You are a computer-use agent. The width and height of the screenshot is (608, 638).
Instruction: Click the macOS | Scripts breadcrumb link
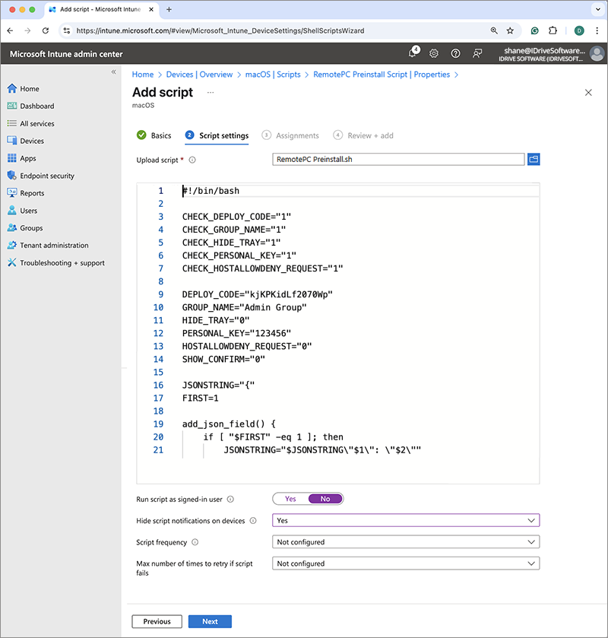pyautogui.click(x=273, y=75)
